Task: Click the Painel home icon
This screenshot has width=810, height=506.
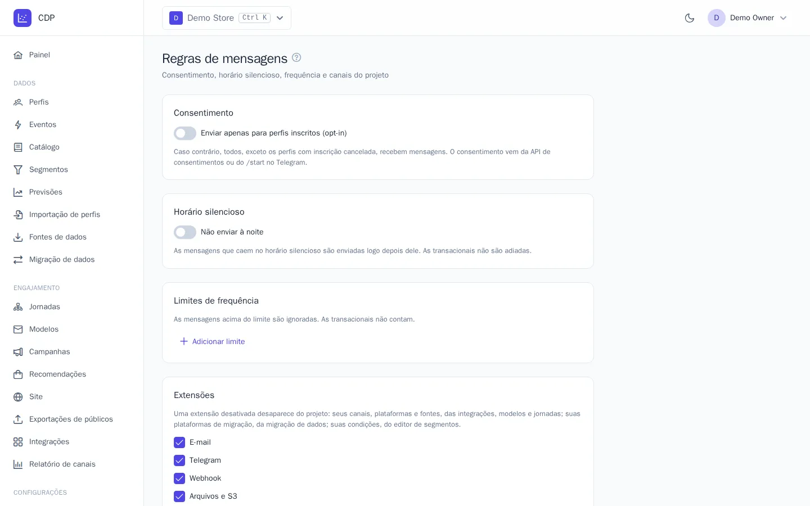Action: point(18,55)
